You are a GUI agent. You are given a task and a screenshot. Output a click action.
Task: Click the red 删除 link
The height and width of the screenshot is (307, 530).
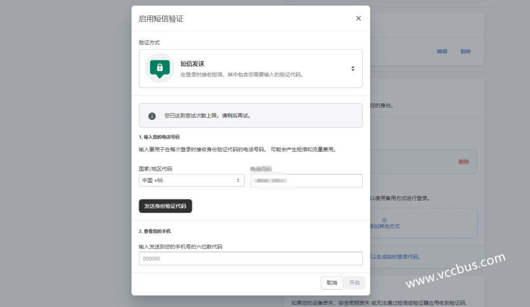(x=463, y=162)
